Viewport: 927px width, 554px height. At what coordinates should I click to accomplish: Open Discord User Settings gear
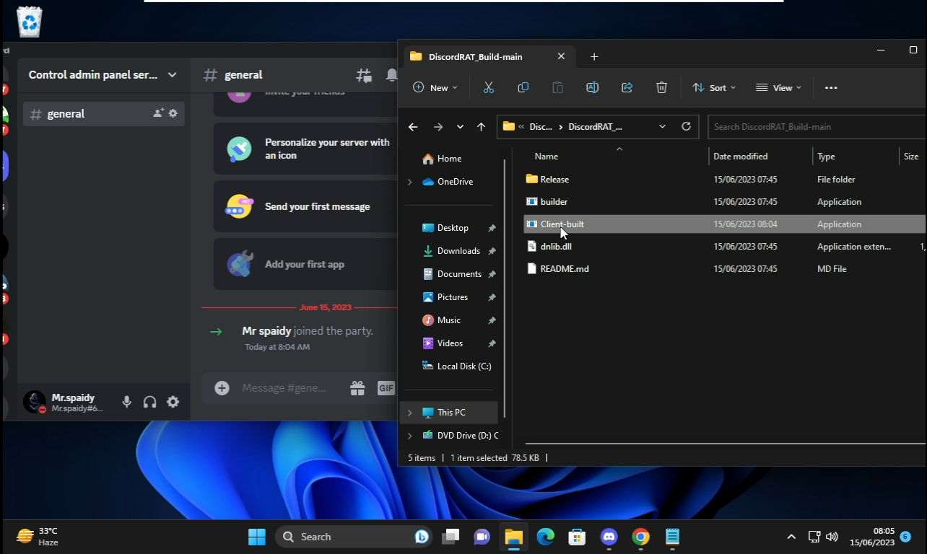click(x=173, y=402)
